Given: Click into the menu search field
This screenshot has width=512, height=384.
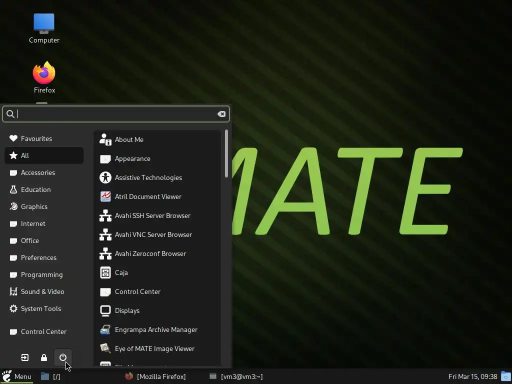Looking at the screenshot, I should pyautogui.click(x=116, y=113).
